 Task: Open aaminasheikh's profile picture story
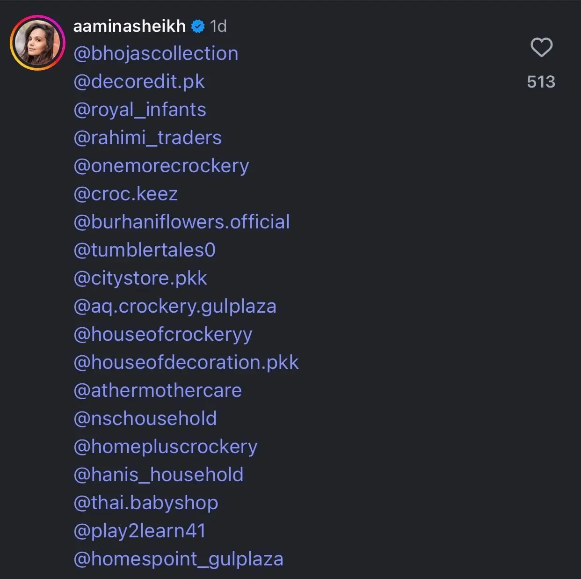click(x=37, y=43)
